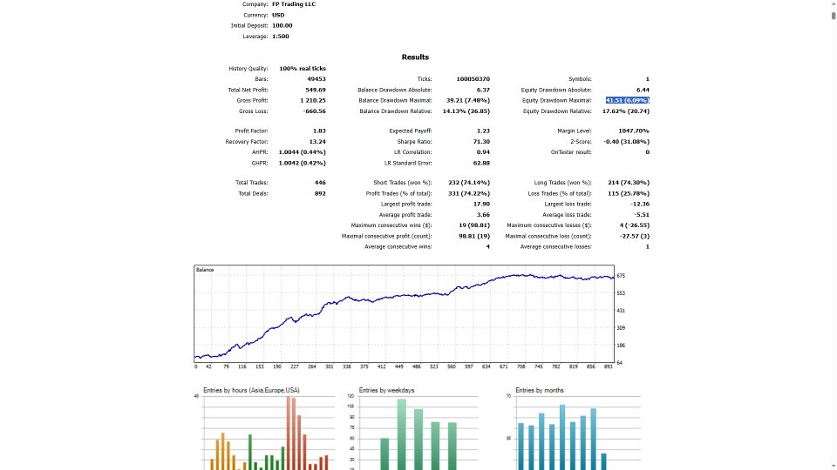The height and width of the screenshot is (470, 837).
Task: Click the Expected Payoff value 1.23
Action: [x=483, y=131]
